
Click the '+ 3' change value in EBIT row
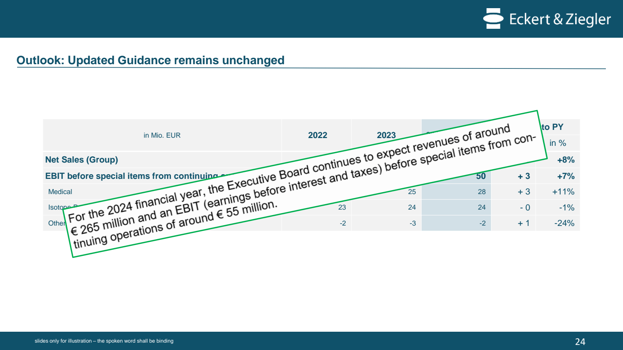click(524, 176)
